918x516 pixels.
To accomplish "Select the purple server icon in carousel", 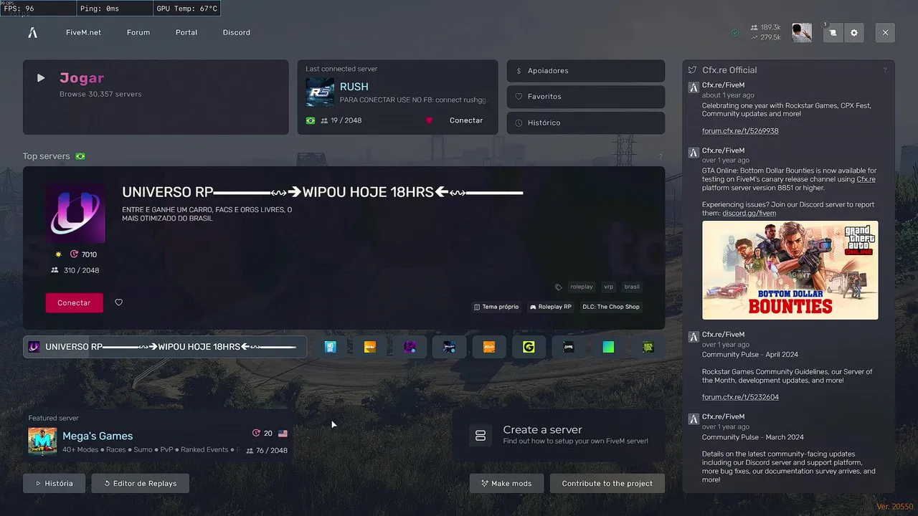I will point(410,347).
